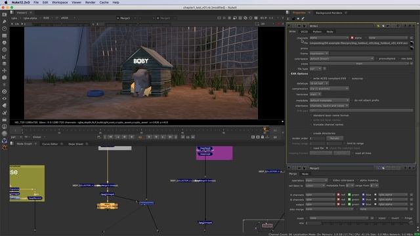Image resolution: width=420 pixels, height=236 pixels.
Task: Open the Render menu
Action: [x=91, y=3]
